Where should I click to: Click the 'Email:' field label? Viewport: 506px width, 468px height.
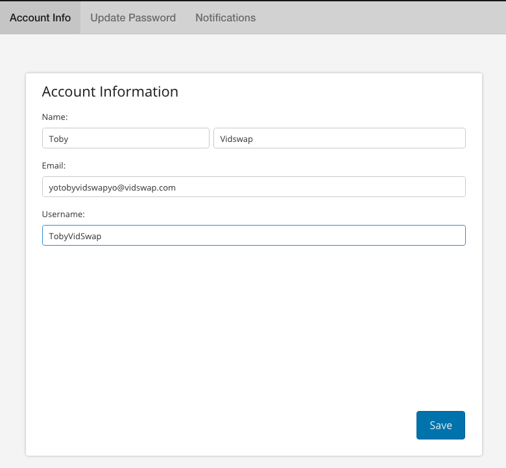(54, 166)
